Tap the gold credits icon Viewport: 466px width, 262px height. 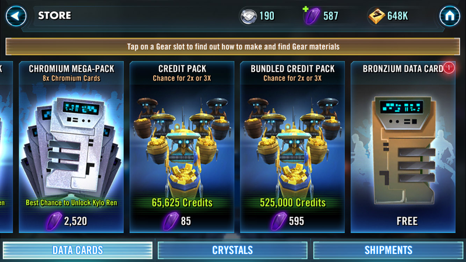coord(377,16)
